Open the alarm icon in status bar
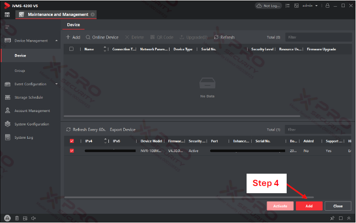The height and width of the screenshot is (223, 356). tap(7, 218)
